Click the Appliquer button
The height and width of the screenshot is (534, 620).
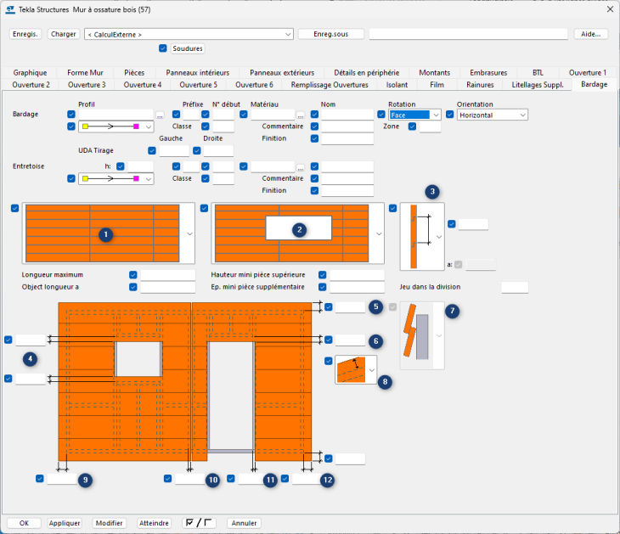click(65, 523)
